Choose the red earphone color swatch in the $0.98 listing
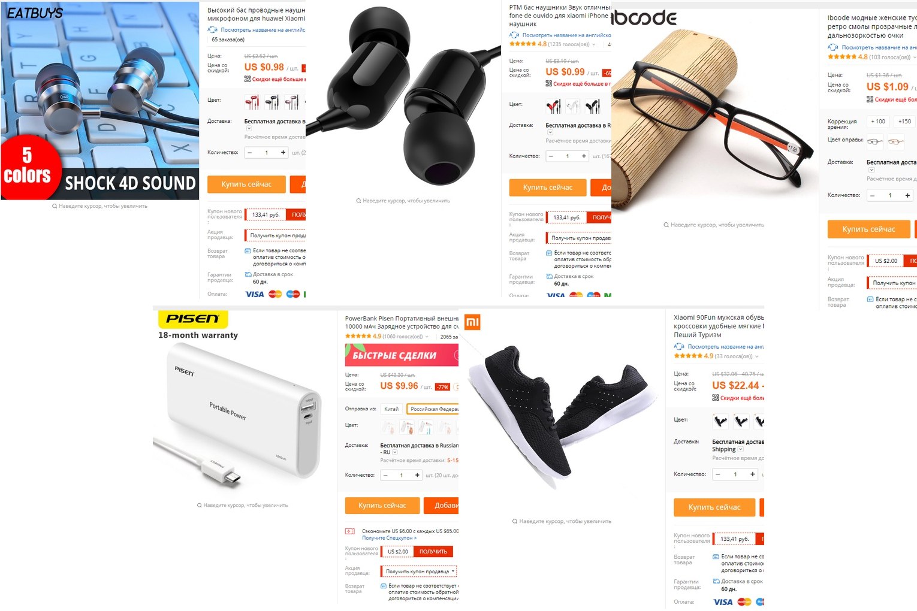 [x=252, y=102]
